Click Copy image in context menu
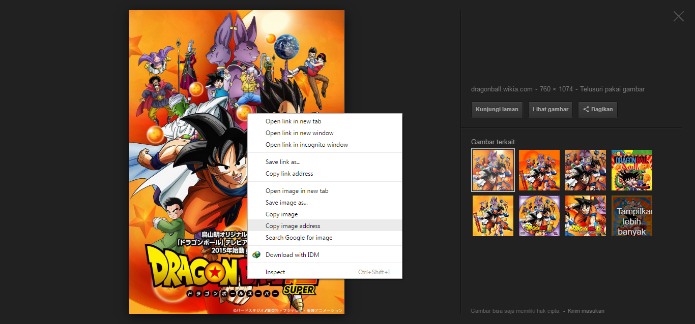 pyautogui.click(x=325, y=214)
